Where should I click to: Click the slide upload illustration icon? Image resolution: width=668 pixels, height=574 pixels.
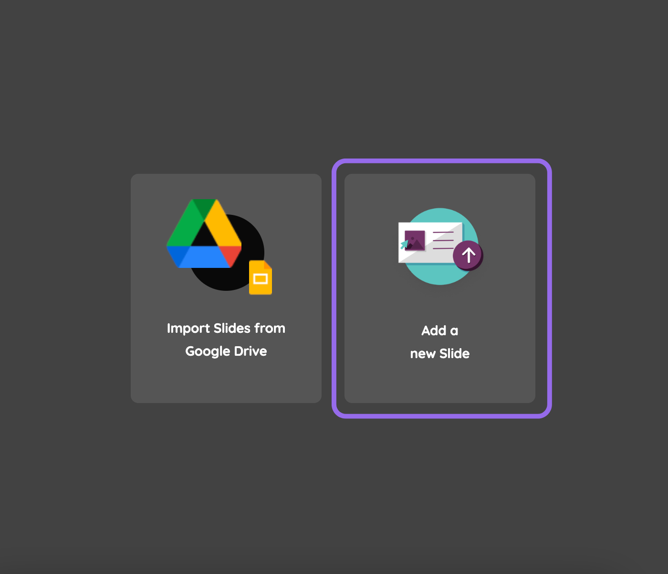tap(440, 246)
